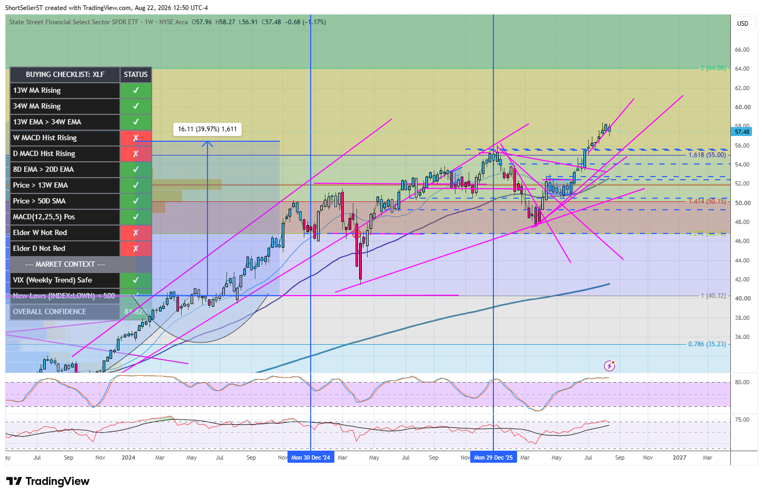Image resolution: width=763 pixels, height=497 pixels.
Task: Click the Fibonacci label 2 (64.08)
Action: pos(713,68)
